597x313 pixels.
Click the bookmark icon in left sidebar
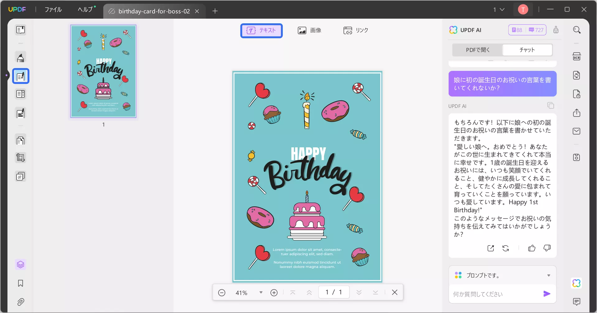click(21, 283)
